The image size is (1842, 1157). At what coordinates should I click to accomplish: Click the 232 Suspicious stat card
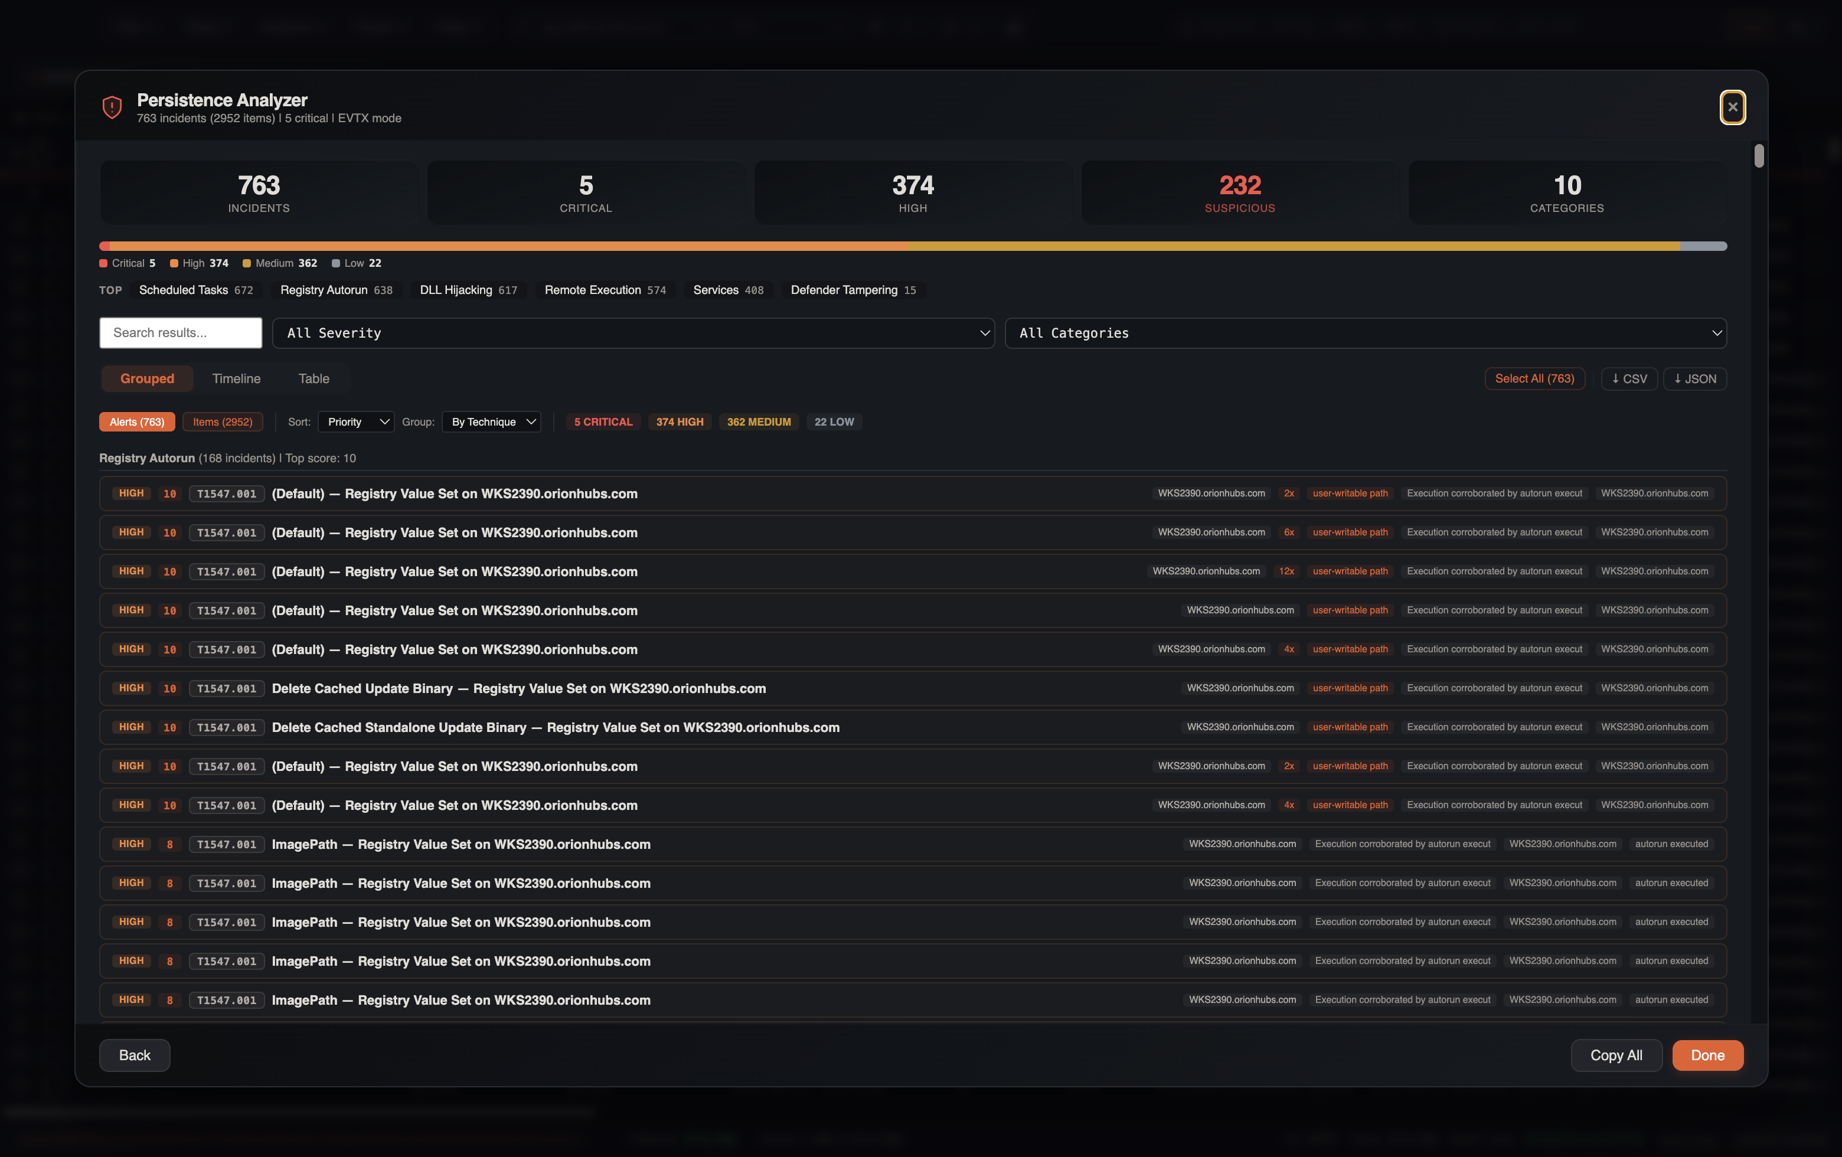click(1240, 192)
